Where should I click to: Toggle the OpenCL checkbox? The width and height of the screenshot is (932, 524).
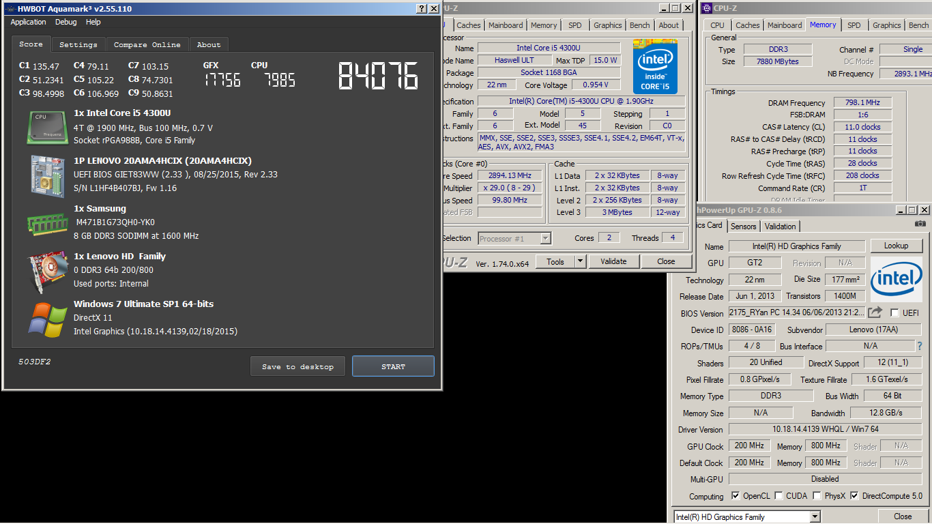[x=736, y=496]
